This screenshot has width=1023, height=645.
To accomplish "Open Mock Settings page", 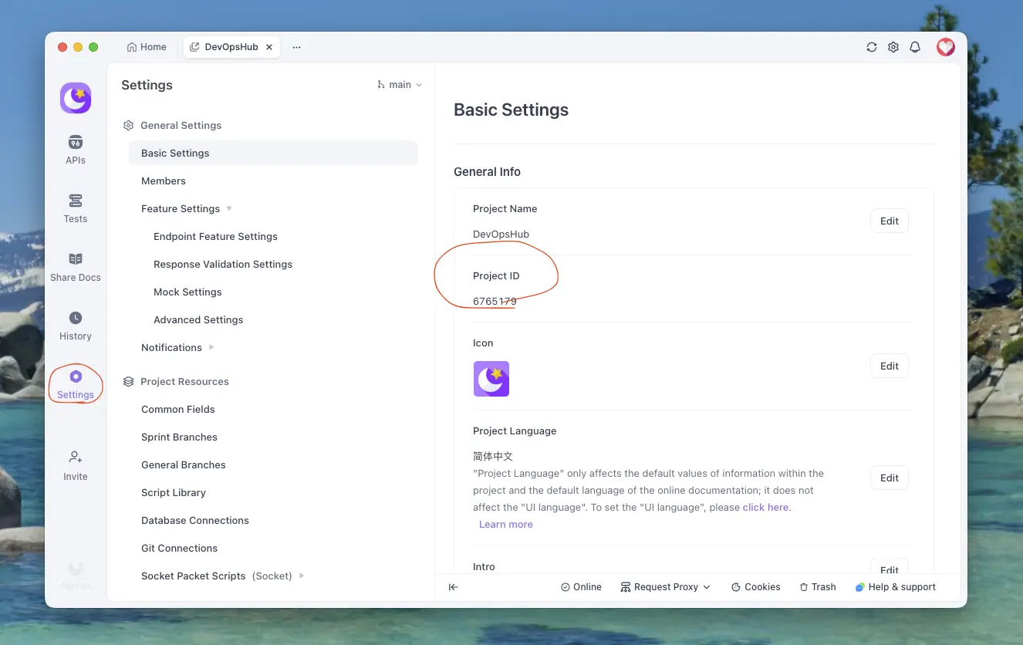I will (x=187, y=292).
